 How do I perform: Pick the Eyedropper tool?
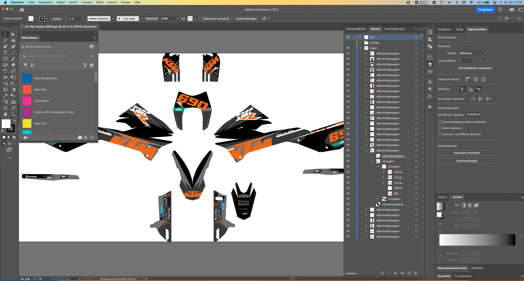click(5, 96)
